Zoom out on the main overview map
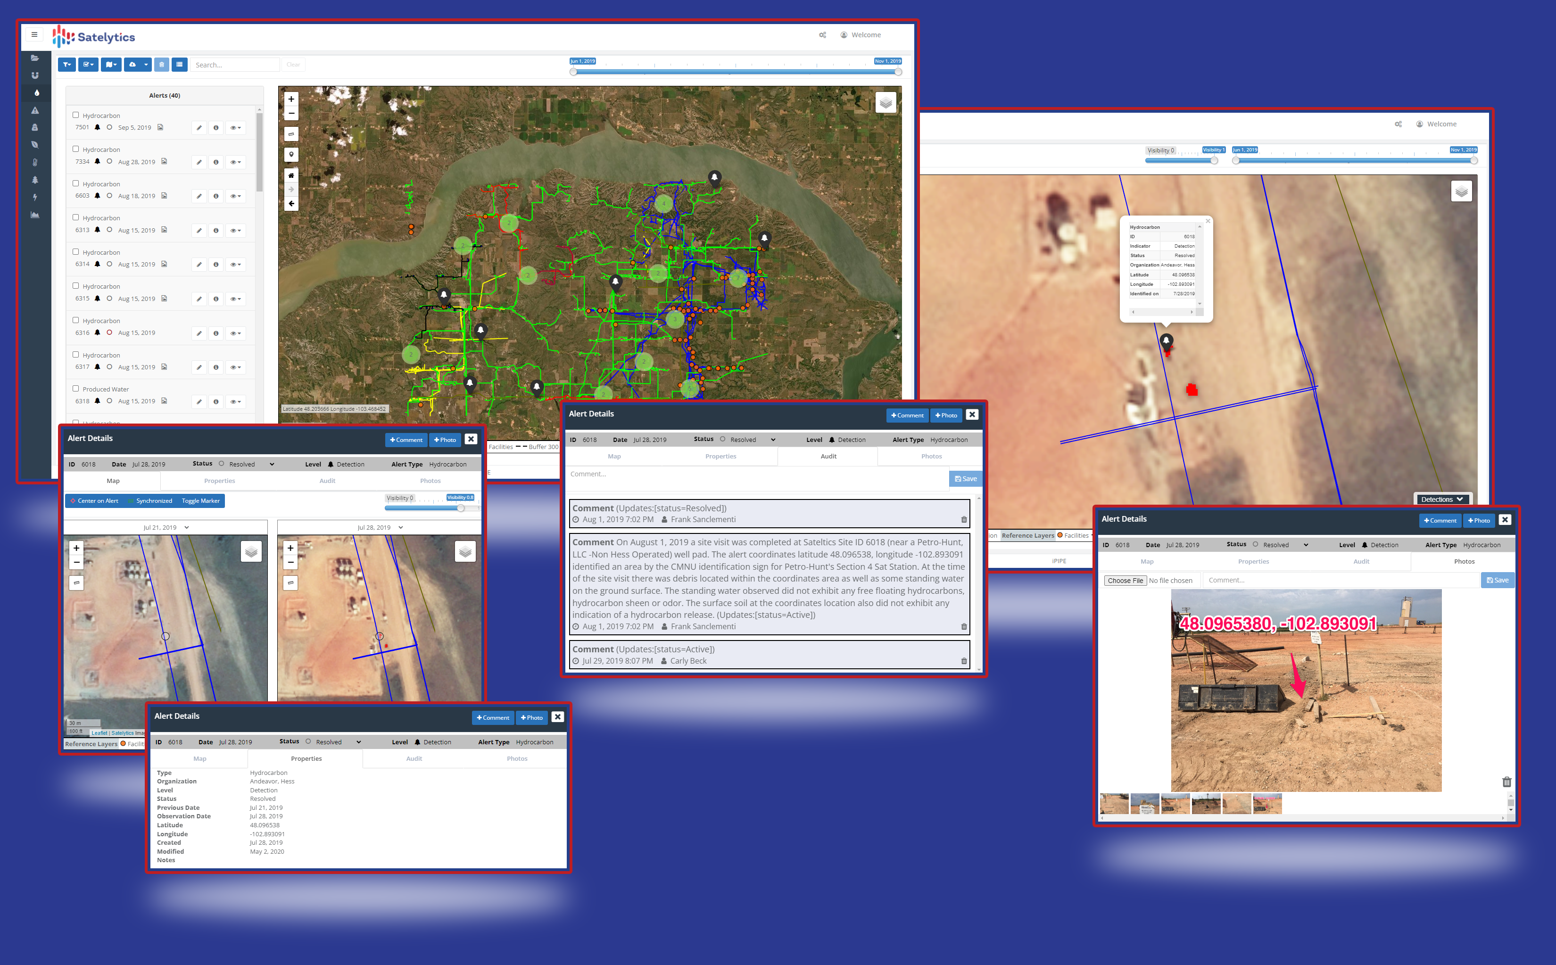Image resolution: width=1556 pixels, height=965 pixels. coord(291,113)
